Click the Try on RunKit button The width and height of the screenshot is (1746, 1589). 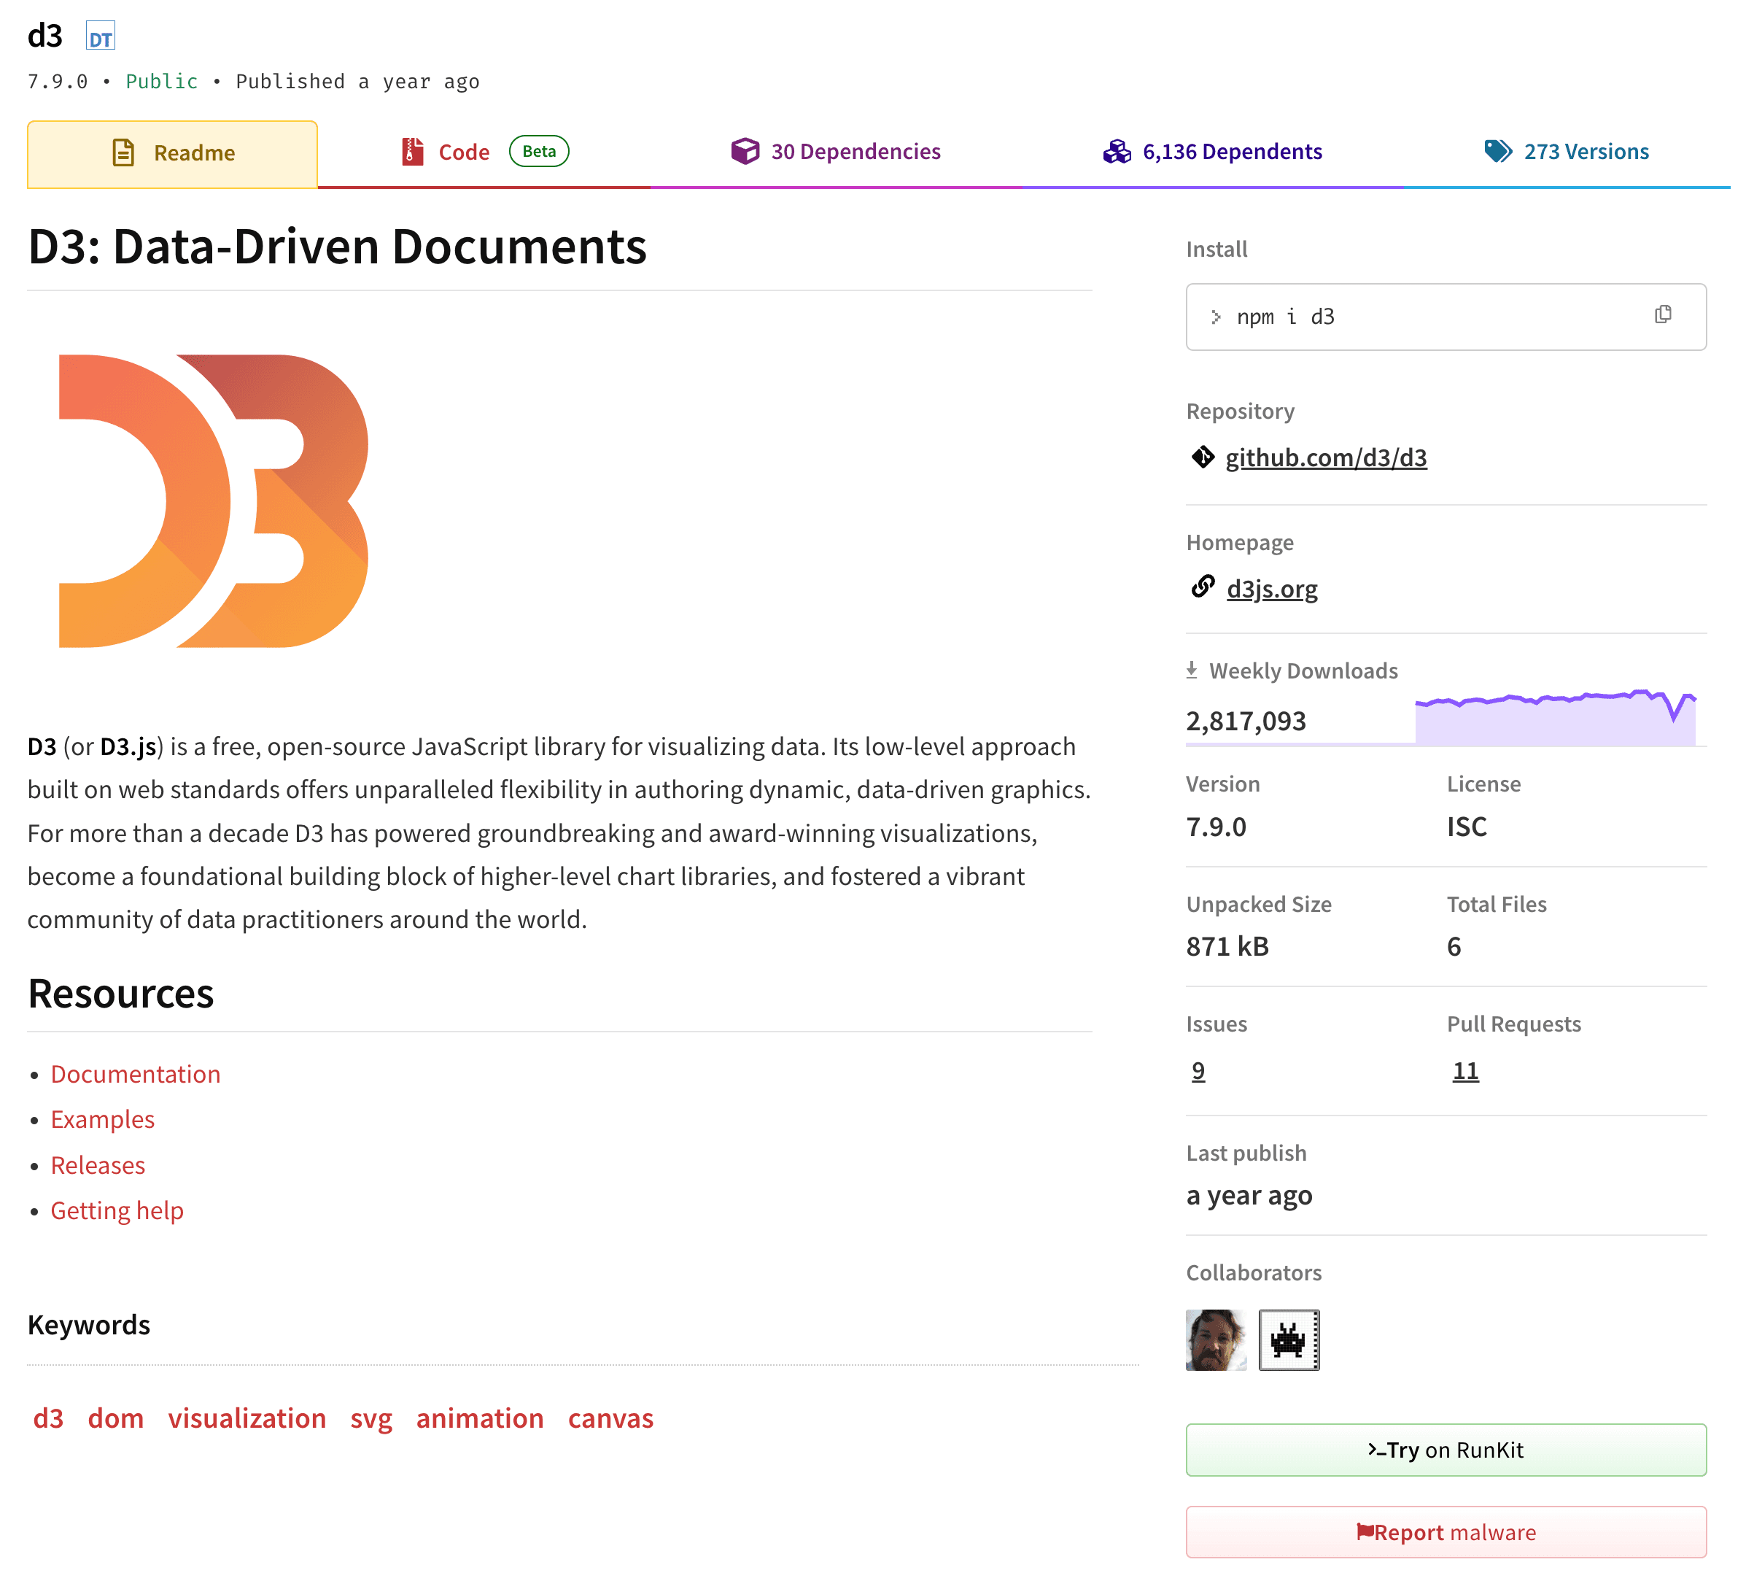[x=1446, y=1450]
